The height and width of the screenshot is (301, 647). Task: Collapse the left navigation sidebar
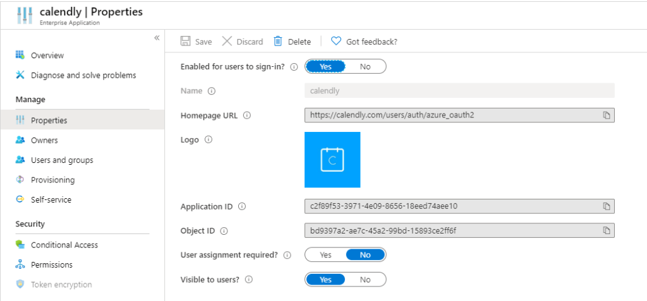coord(157,38)
